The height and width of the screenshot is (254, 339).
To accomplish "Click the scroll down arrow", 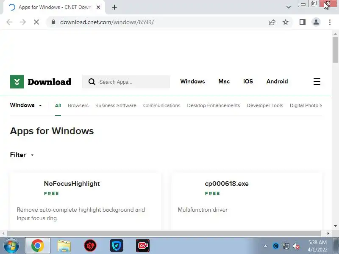I will pyautogui.click(x=335, y=226).
